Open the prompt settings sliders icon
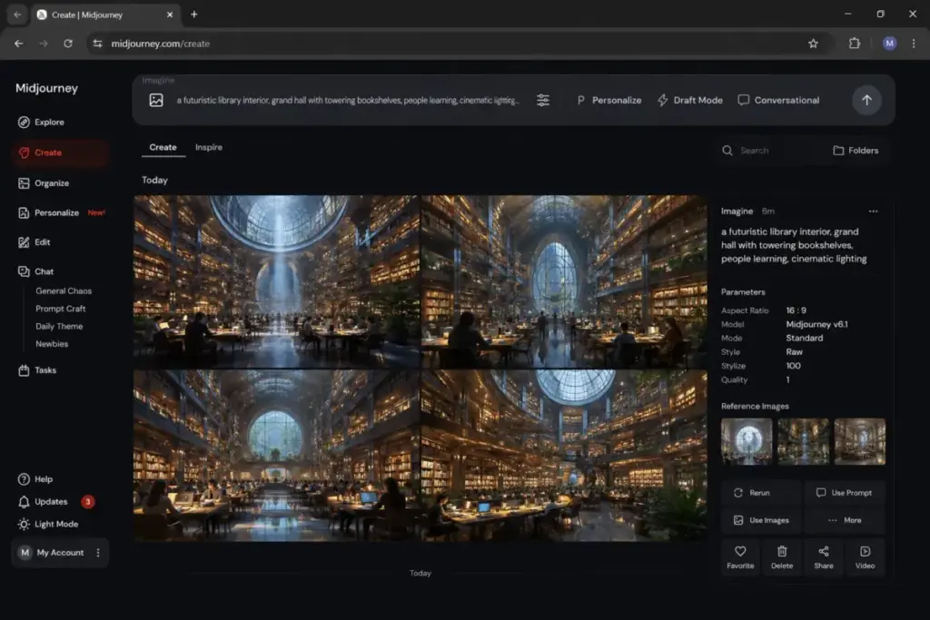The height and width of the screenshot is (620, 930). (543, 100)
